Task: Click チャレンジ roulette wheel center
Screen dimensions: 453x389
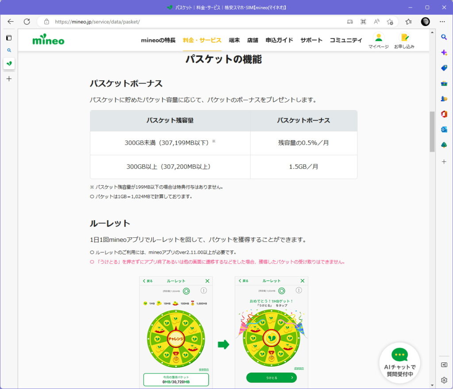Action: 176,338
